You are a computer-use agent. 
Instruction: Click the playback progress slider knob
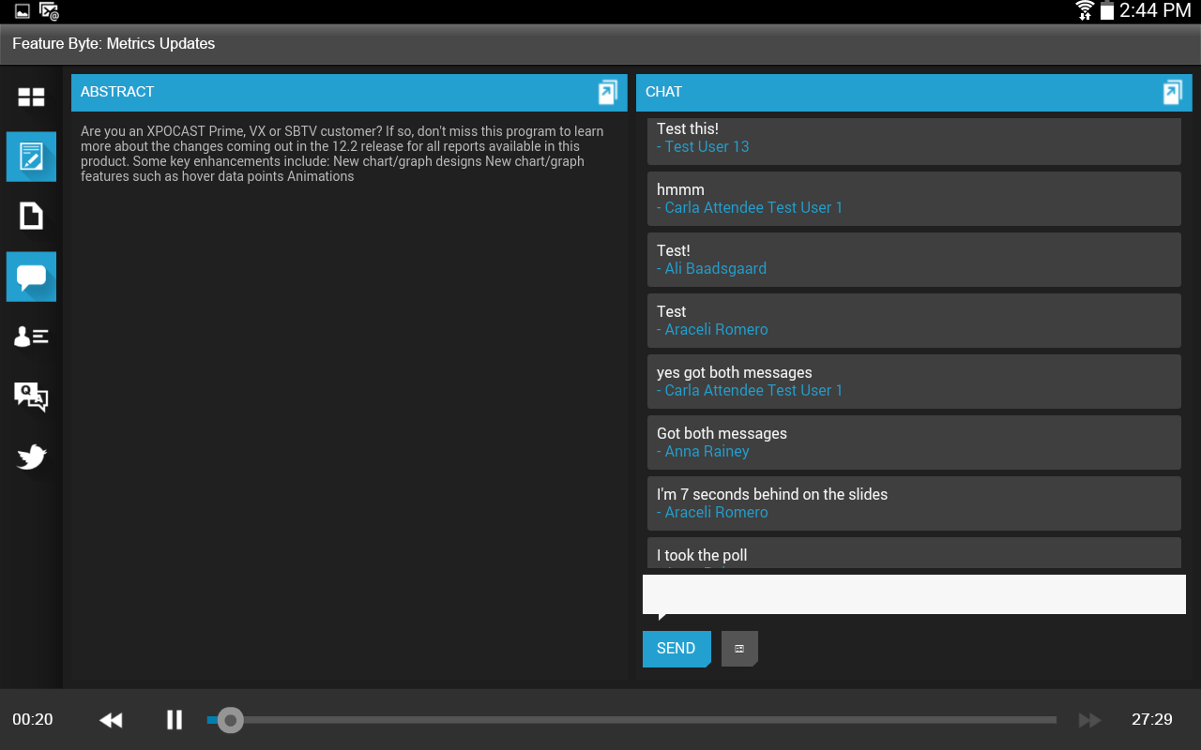coord(230,720)
